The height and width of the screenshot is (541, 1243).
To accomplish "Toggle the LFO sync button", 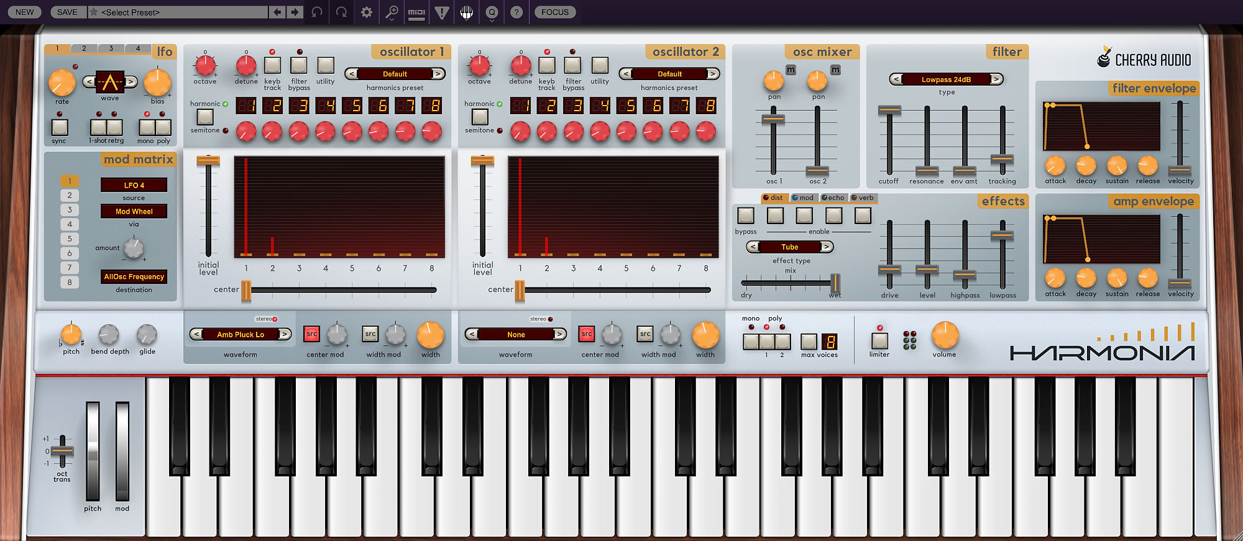I will 60,127.
